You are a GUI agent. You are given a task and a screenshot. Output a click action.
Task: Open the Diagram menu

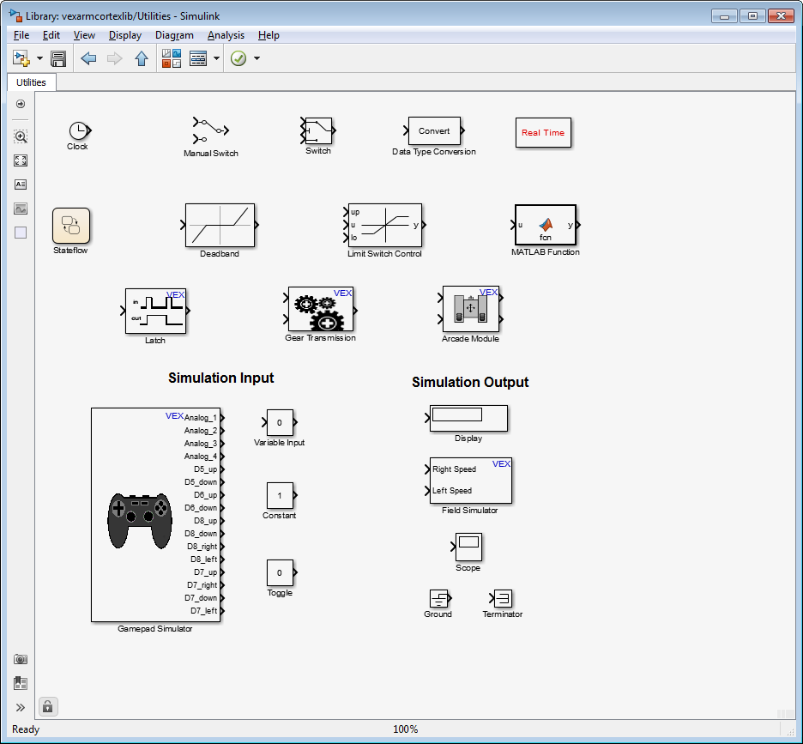pyautogui.click(x=174, y=35)
